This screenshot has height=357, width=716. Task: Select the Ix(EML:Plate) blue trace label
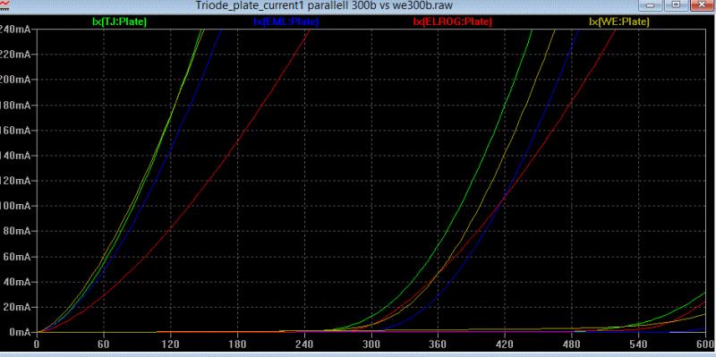(x=286, y=21)
